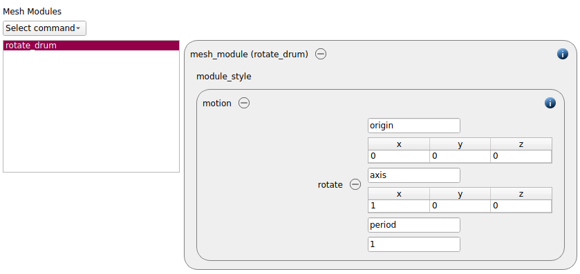
Task: Edit origin x value cell
Action: (399, 156)
